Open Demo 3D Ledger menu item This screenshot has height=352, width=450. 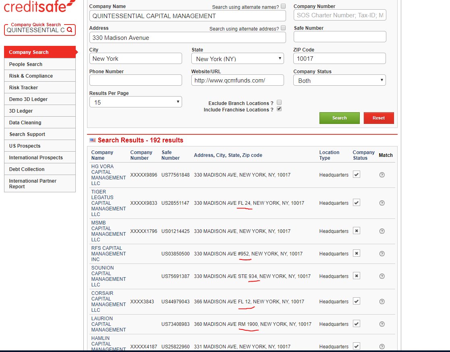[x=40, y=99]
